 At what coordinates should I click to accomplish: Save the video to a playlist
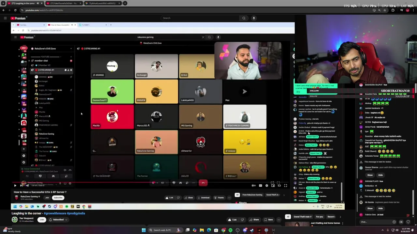coord(268,220)
